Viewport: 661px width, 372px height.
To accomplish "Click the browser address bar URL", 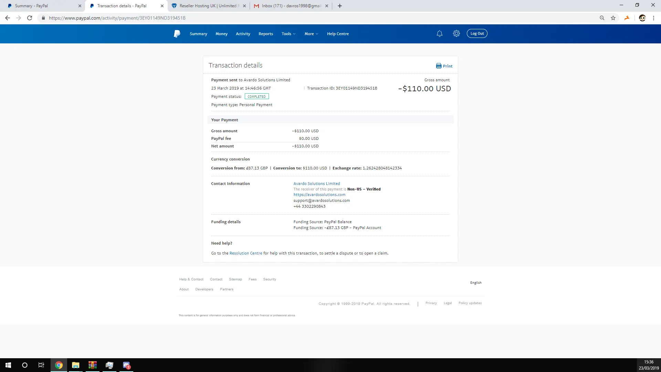I will (117, 18).
